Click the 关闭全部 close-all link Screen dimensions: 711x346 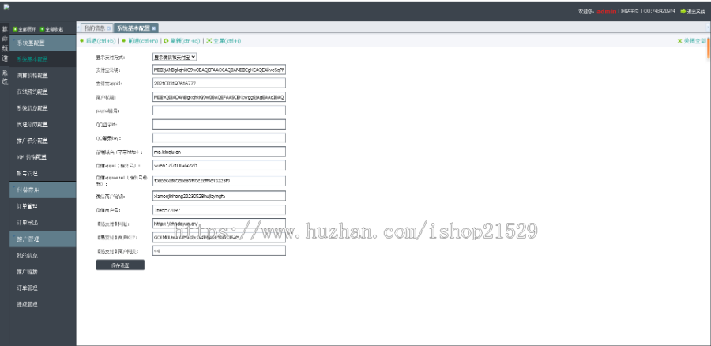coord(694,41)
